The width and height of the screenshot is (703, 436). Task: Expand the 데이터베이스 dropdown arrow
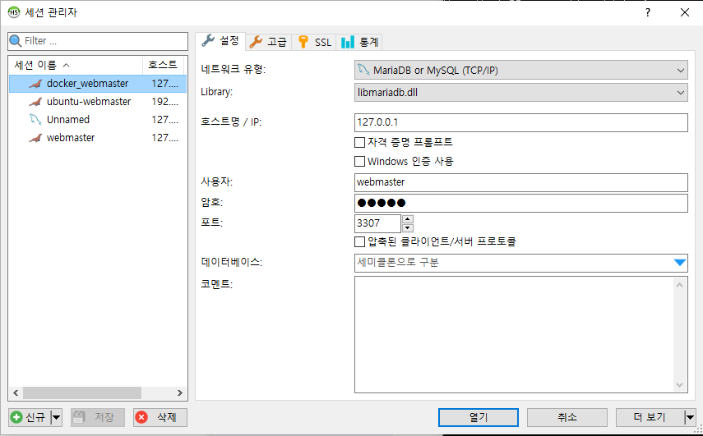pyautogui.click(x=680, y=263)
